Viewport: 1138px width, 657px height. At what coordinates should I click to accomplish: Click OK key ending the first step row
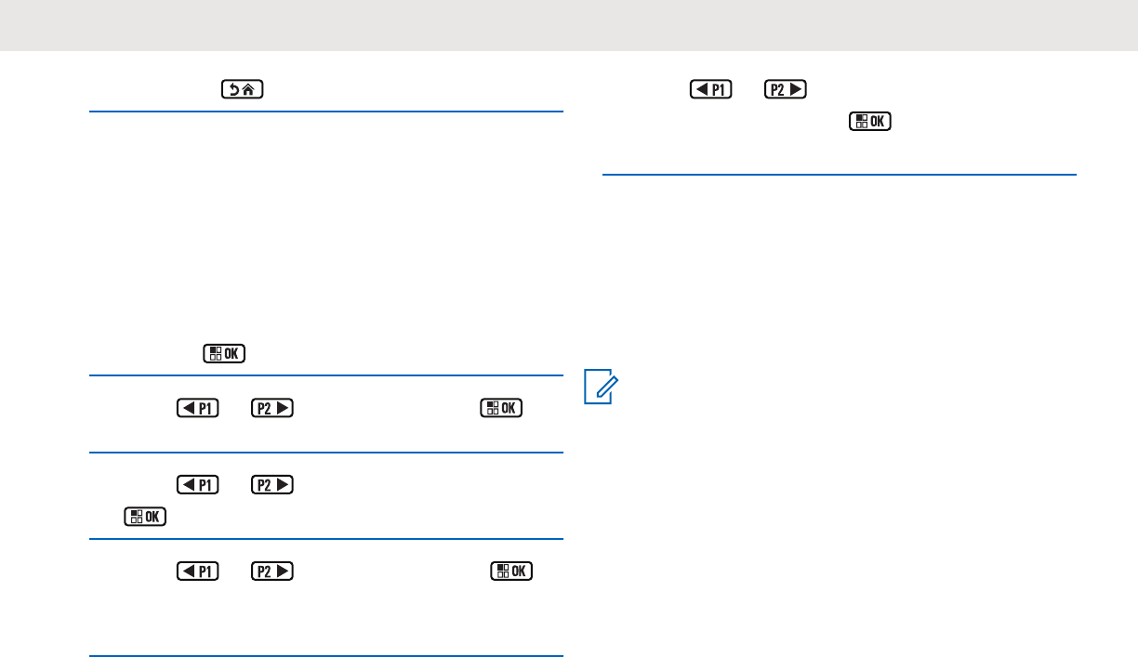point(502,408)
